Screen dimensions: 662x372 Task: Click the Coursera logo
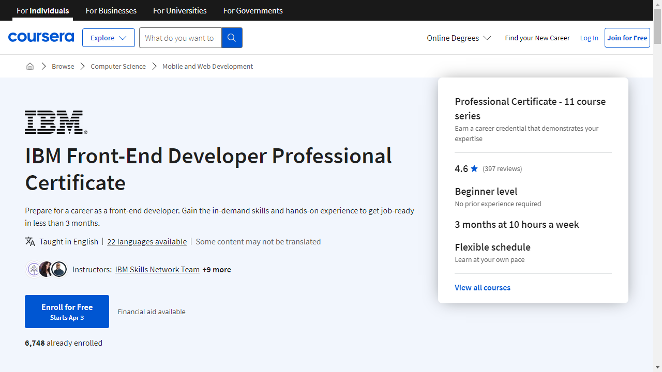click(x=41, y=37)
